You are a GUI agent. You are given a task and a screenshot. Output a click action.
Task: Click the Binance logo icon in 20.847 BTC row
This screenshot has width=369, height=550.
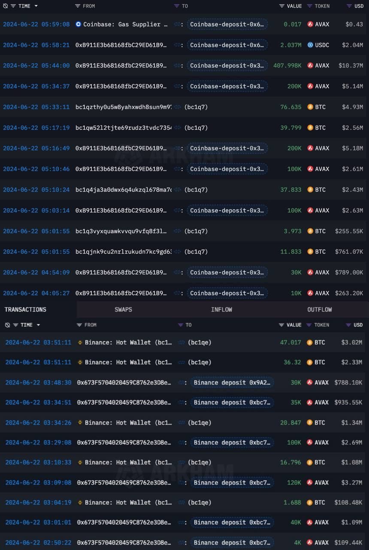click(x=80, y=422)
